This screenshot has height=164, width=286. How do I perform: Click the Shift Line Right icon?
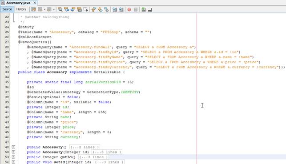121,9
